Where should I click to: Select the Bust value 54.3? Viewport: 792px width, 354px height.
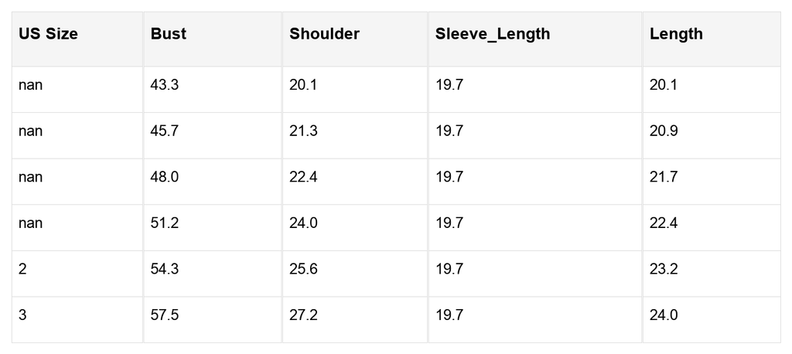pyautogui.click(x=164, y=269)
